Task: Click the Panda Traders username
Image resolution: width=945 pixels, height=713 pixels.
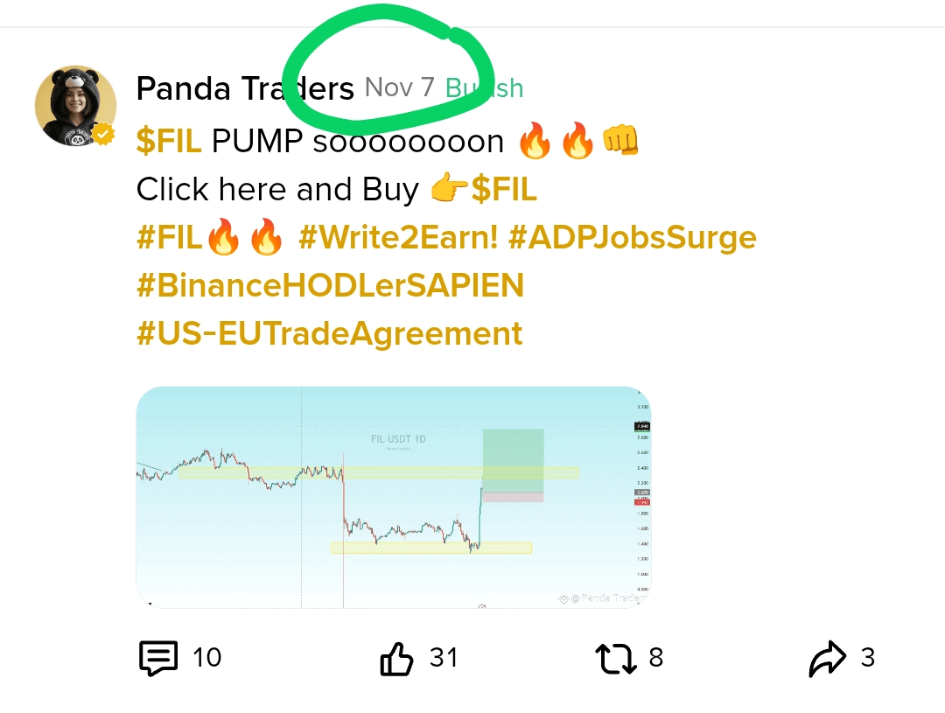Action: tap(245, 87)
